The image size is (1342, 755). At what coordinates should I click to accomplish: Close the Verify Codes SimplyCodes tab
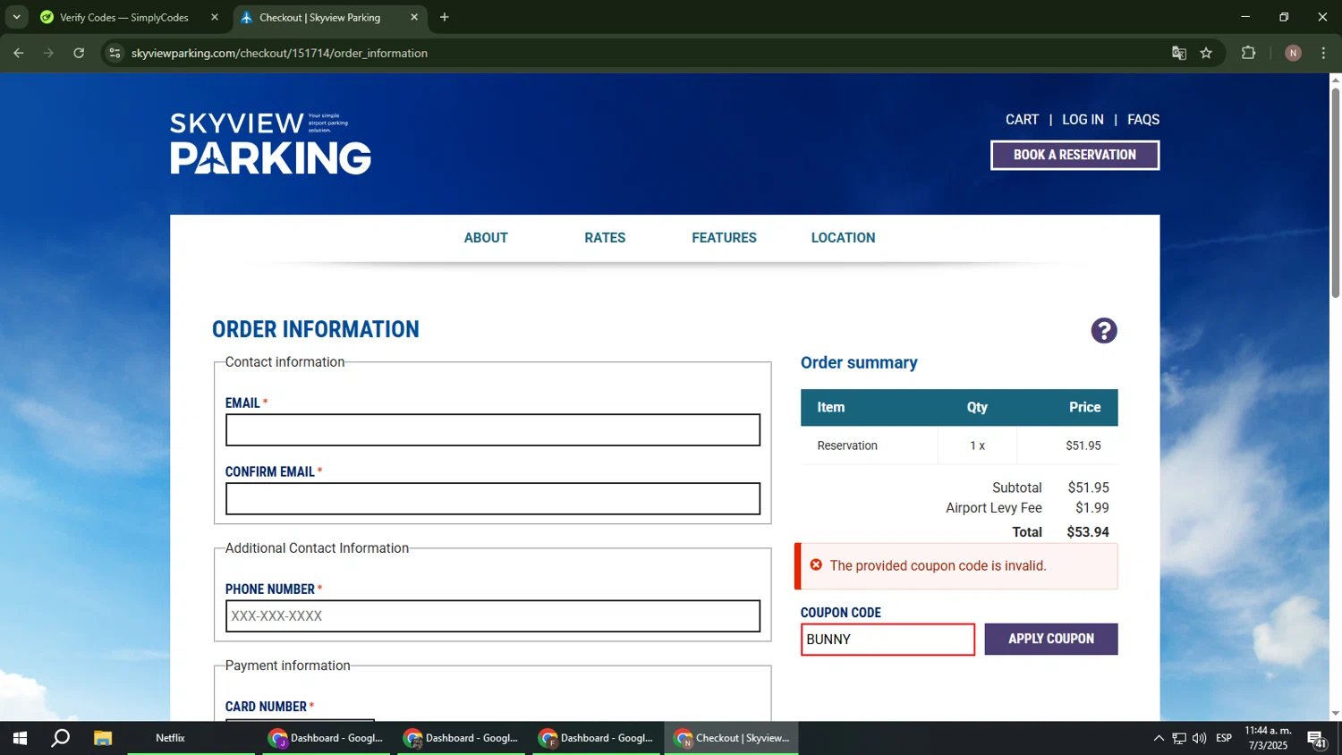pos(215,17)
